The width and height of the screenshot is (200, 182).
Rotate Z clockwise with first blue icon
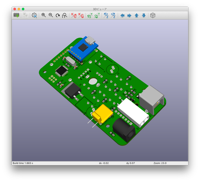point(106,16)
